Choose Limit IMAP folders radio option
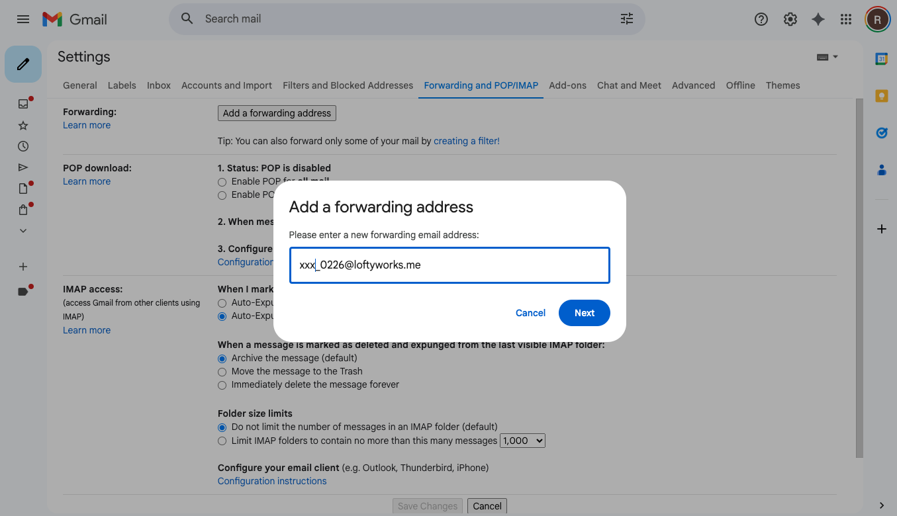The height and width of the screenshot is (516, 897). pyautogui.click(x=222, y=441)
